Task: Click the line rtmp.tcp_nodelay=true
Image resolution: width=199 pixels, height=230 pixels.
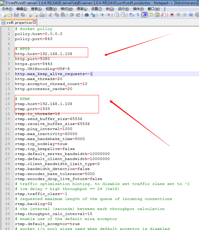Action: (x=41, y=144)
